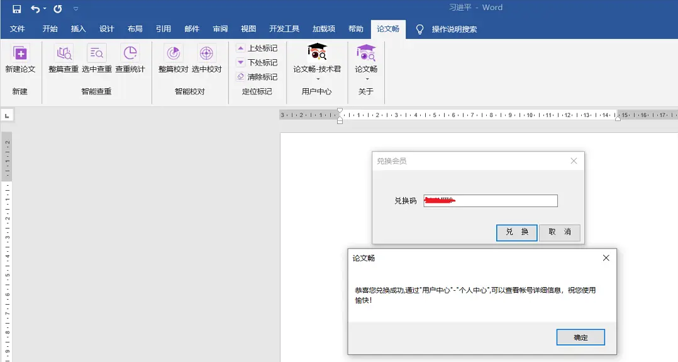Switch to the 开发工具 tab
This screenshot has height=362, width=678.
tap(284, 29)
